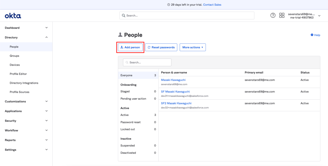Viewport: 328px width, 166px height.
Task: Click the top global search field
Action: (x=187, y=15)
